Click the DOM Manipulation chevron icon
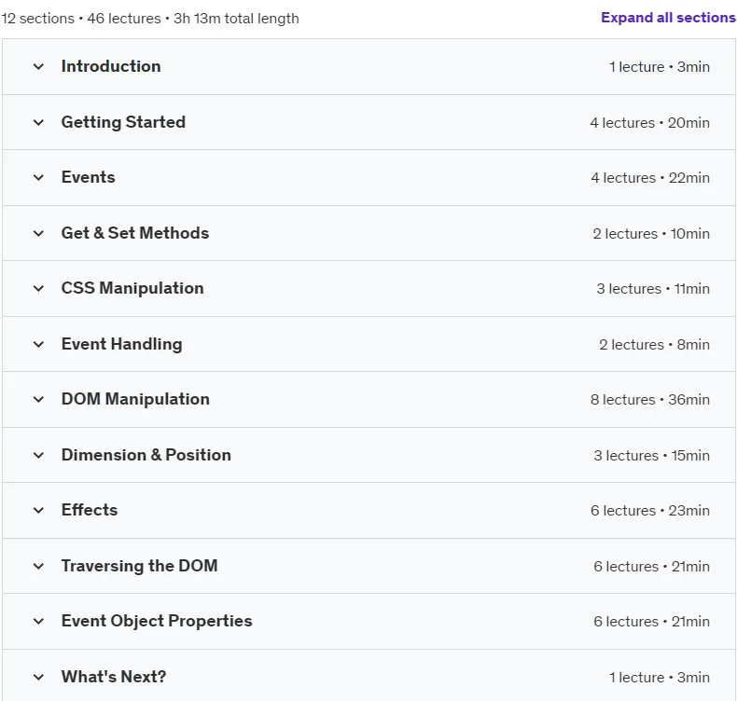 pos(38,399)
